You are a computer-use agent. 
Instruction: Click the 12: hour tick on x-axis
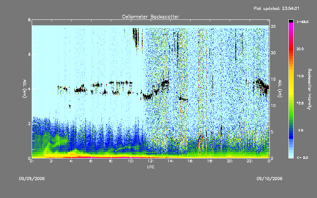(151, 161)
